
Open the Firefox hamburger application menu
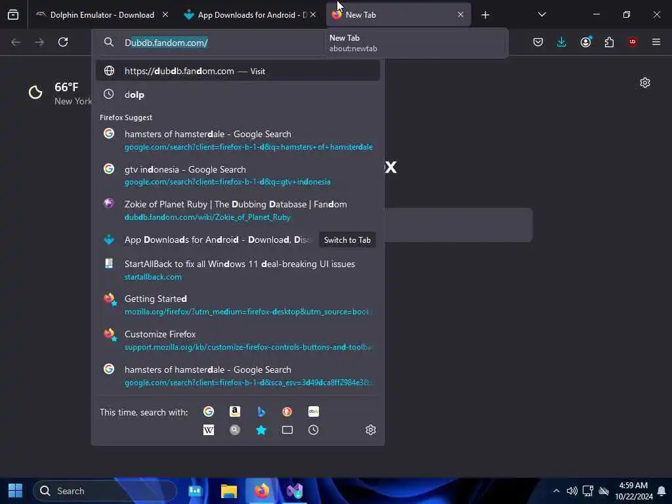[x=656, y=42]
